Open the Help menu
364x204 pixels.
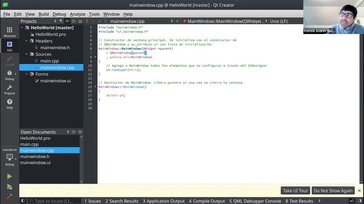tap(127, 14)
